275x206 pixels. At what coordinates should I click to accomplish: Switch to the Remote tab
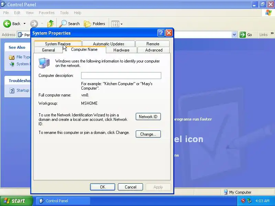[153, 44]
